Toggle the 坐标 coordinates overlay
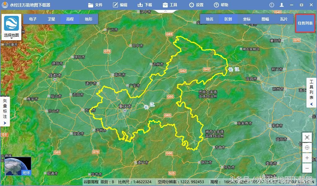Image resolution: width=317 pixels, height=186 pixels. [x=247, y=19]
